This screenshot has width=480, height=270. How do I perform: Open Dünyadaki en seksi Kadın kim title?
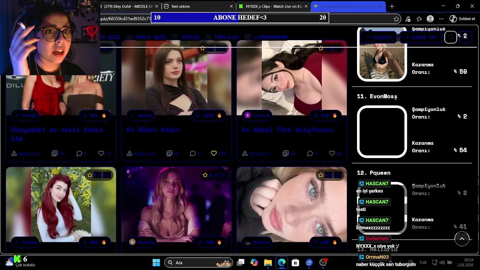point(57,134)
